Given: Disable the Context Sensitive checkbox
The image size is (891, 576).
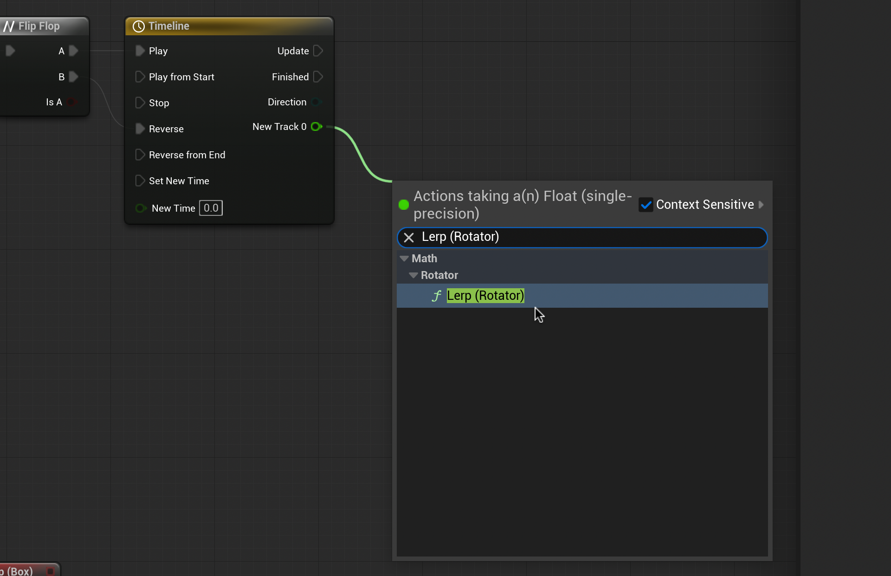Looking at the screenshot, I should pyautogui.click(x=646, y=205).
